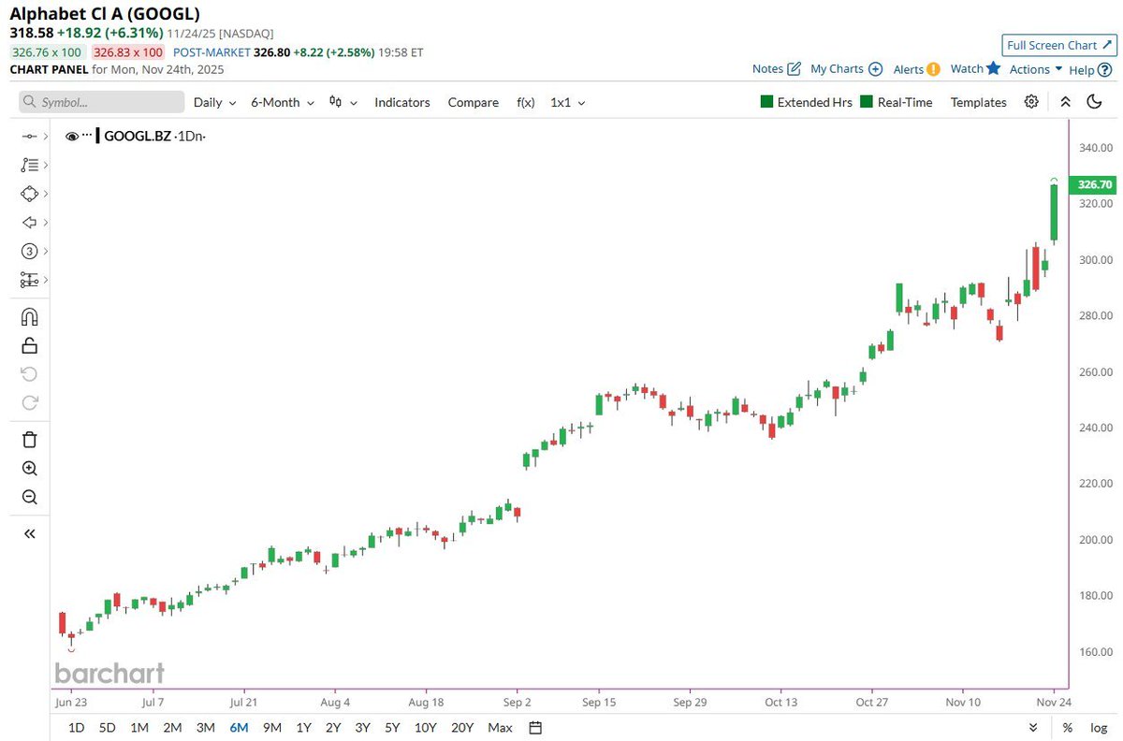
Task: Delete drawings with the trash icon
Action: [x=29, y=440]
